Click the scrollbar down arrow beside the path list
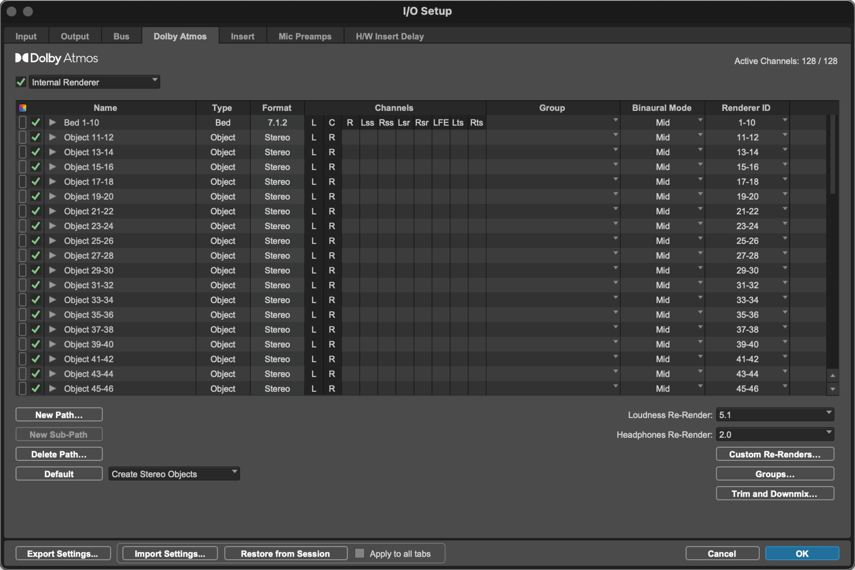The width and height of the screenshot is (855, 570). 833,388
